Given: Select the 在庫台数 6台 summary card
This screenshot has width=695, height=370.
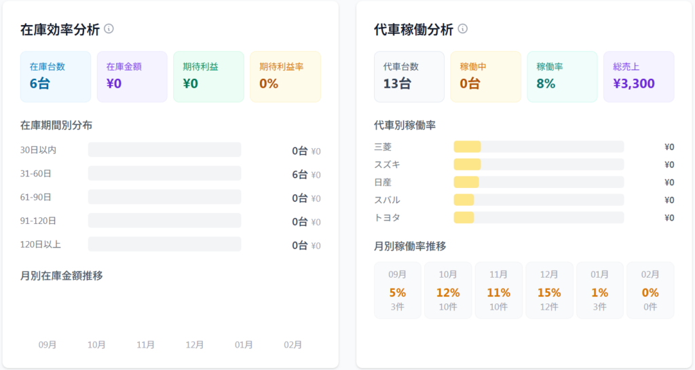Looking at the screenshot, I should pos(56,77).
